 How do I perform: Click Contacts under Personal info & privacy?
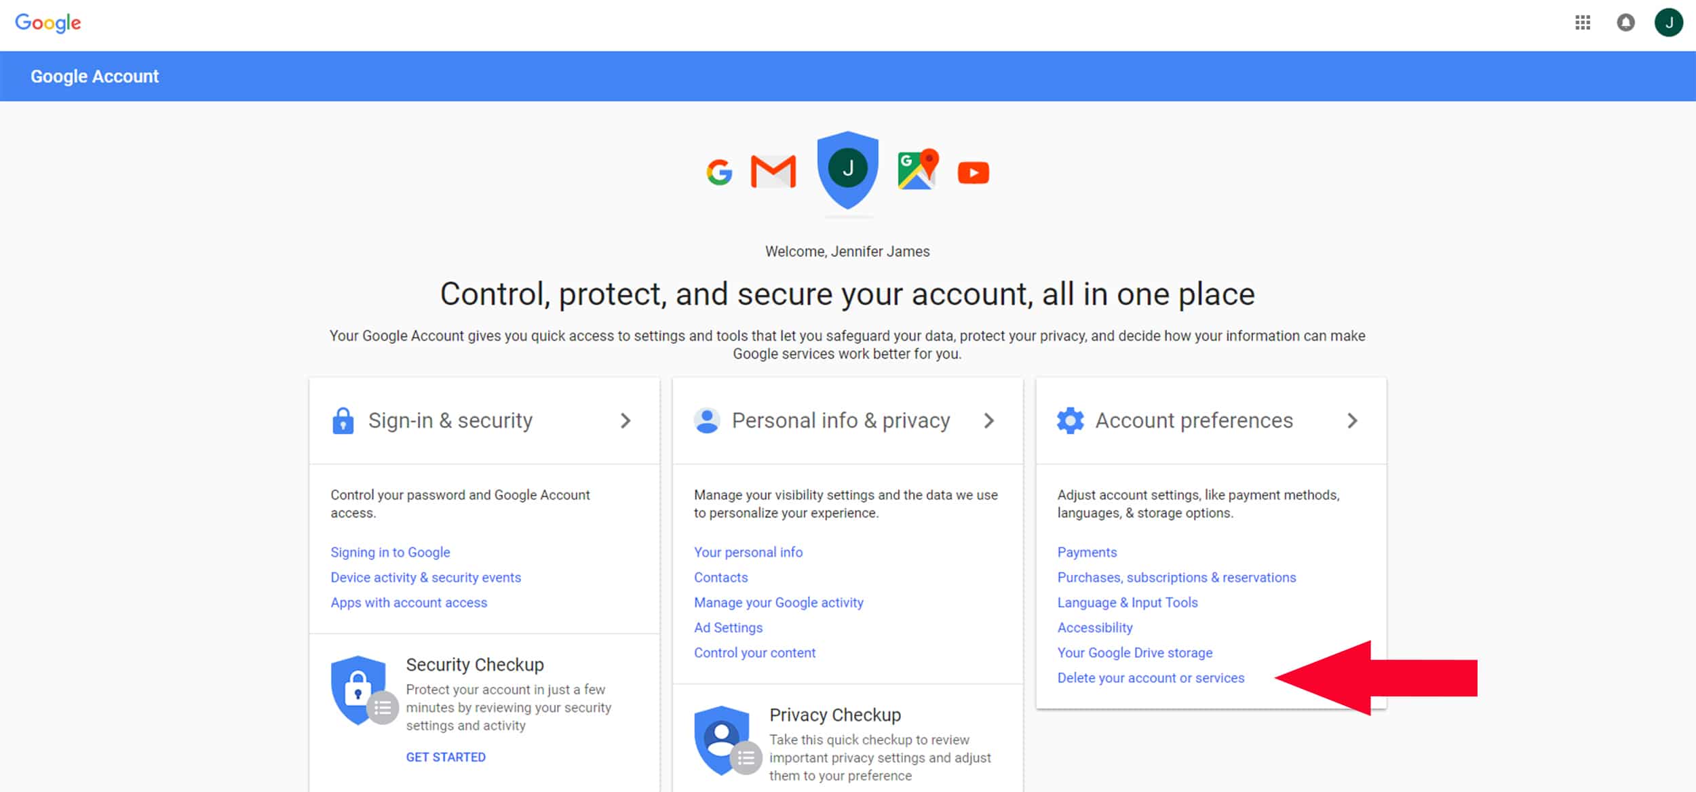[x=720, y=577]
